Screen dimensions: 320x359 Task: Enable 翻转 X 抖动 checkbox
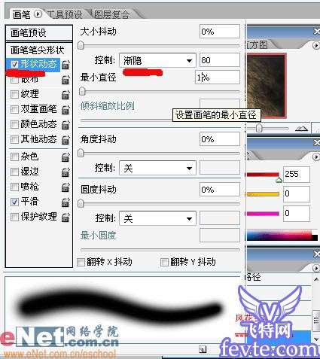(x=81, y=263)
